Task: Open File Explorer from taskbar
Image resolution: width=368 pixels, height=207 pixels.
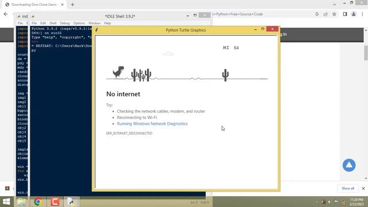Action: tap(22, 202)
